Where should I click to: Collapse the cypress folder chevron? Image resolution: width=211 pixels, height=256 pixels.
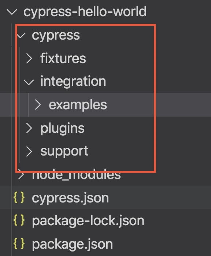21,35
